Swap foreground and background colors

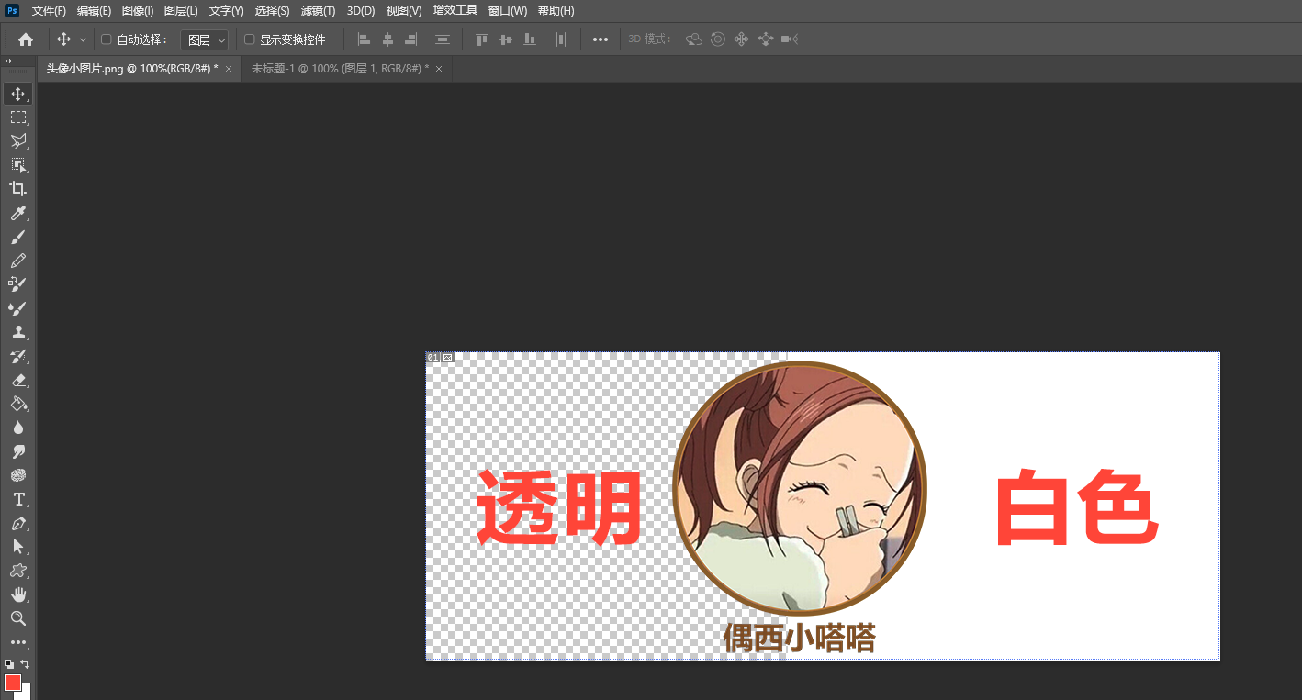(x=26, y=664)
